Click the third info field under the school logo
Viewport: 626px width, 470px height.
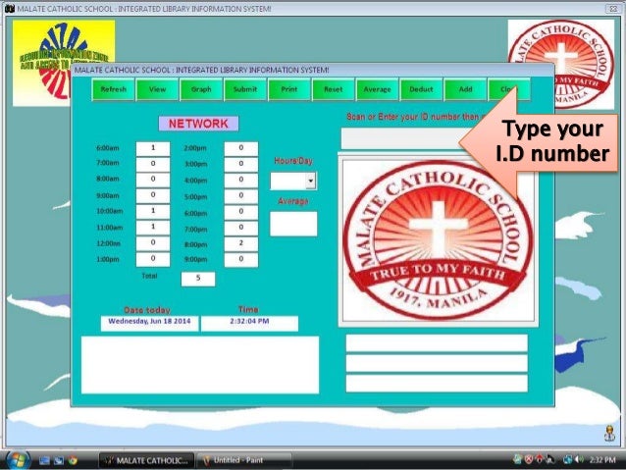click(437, 384)
